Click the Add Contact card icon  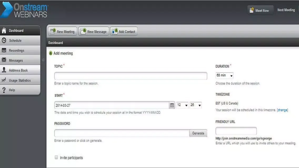pos(115,32)
